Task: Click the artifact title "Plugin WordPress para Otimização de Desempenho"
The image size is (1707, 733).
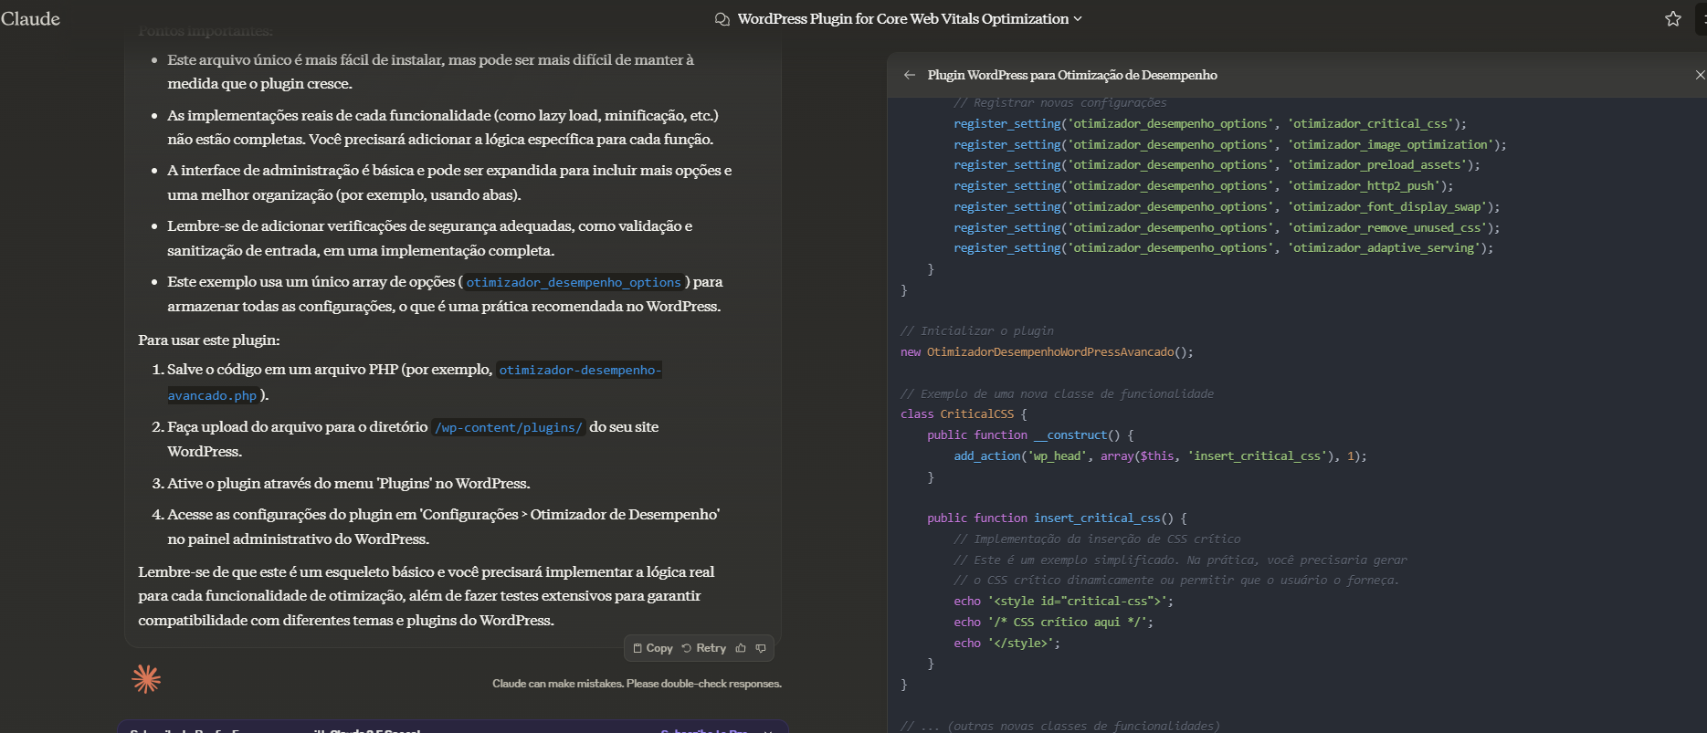Action: coord(1072,75)
